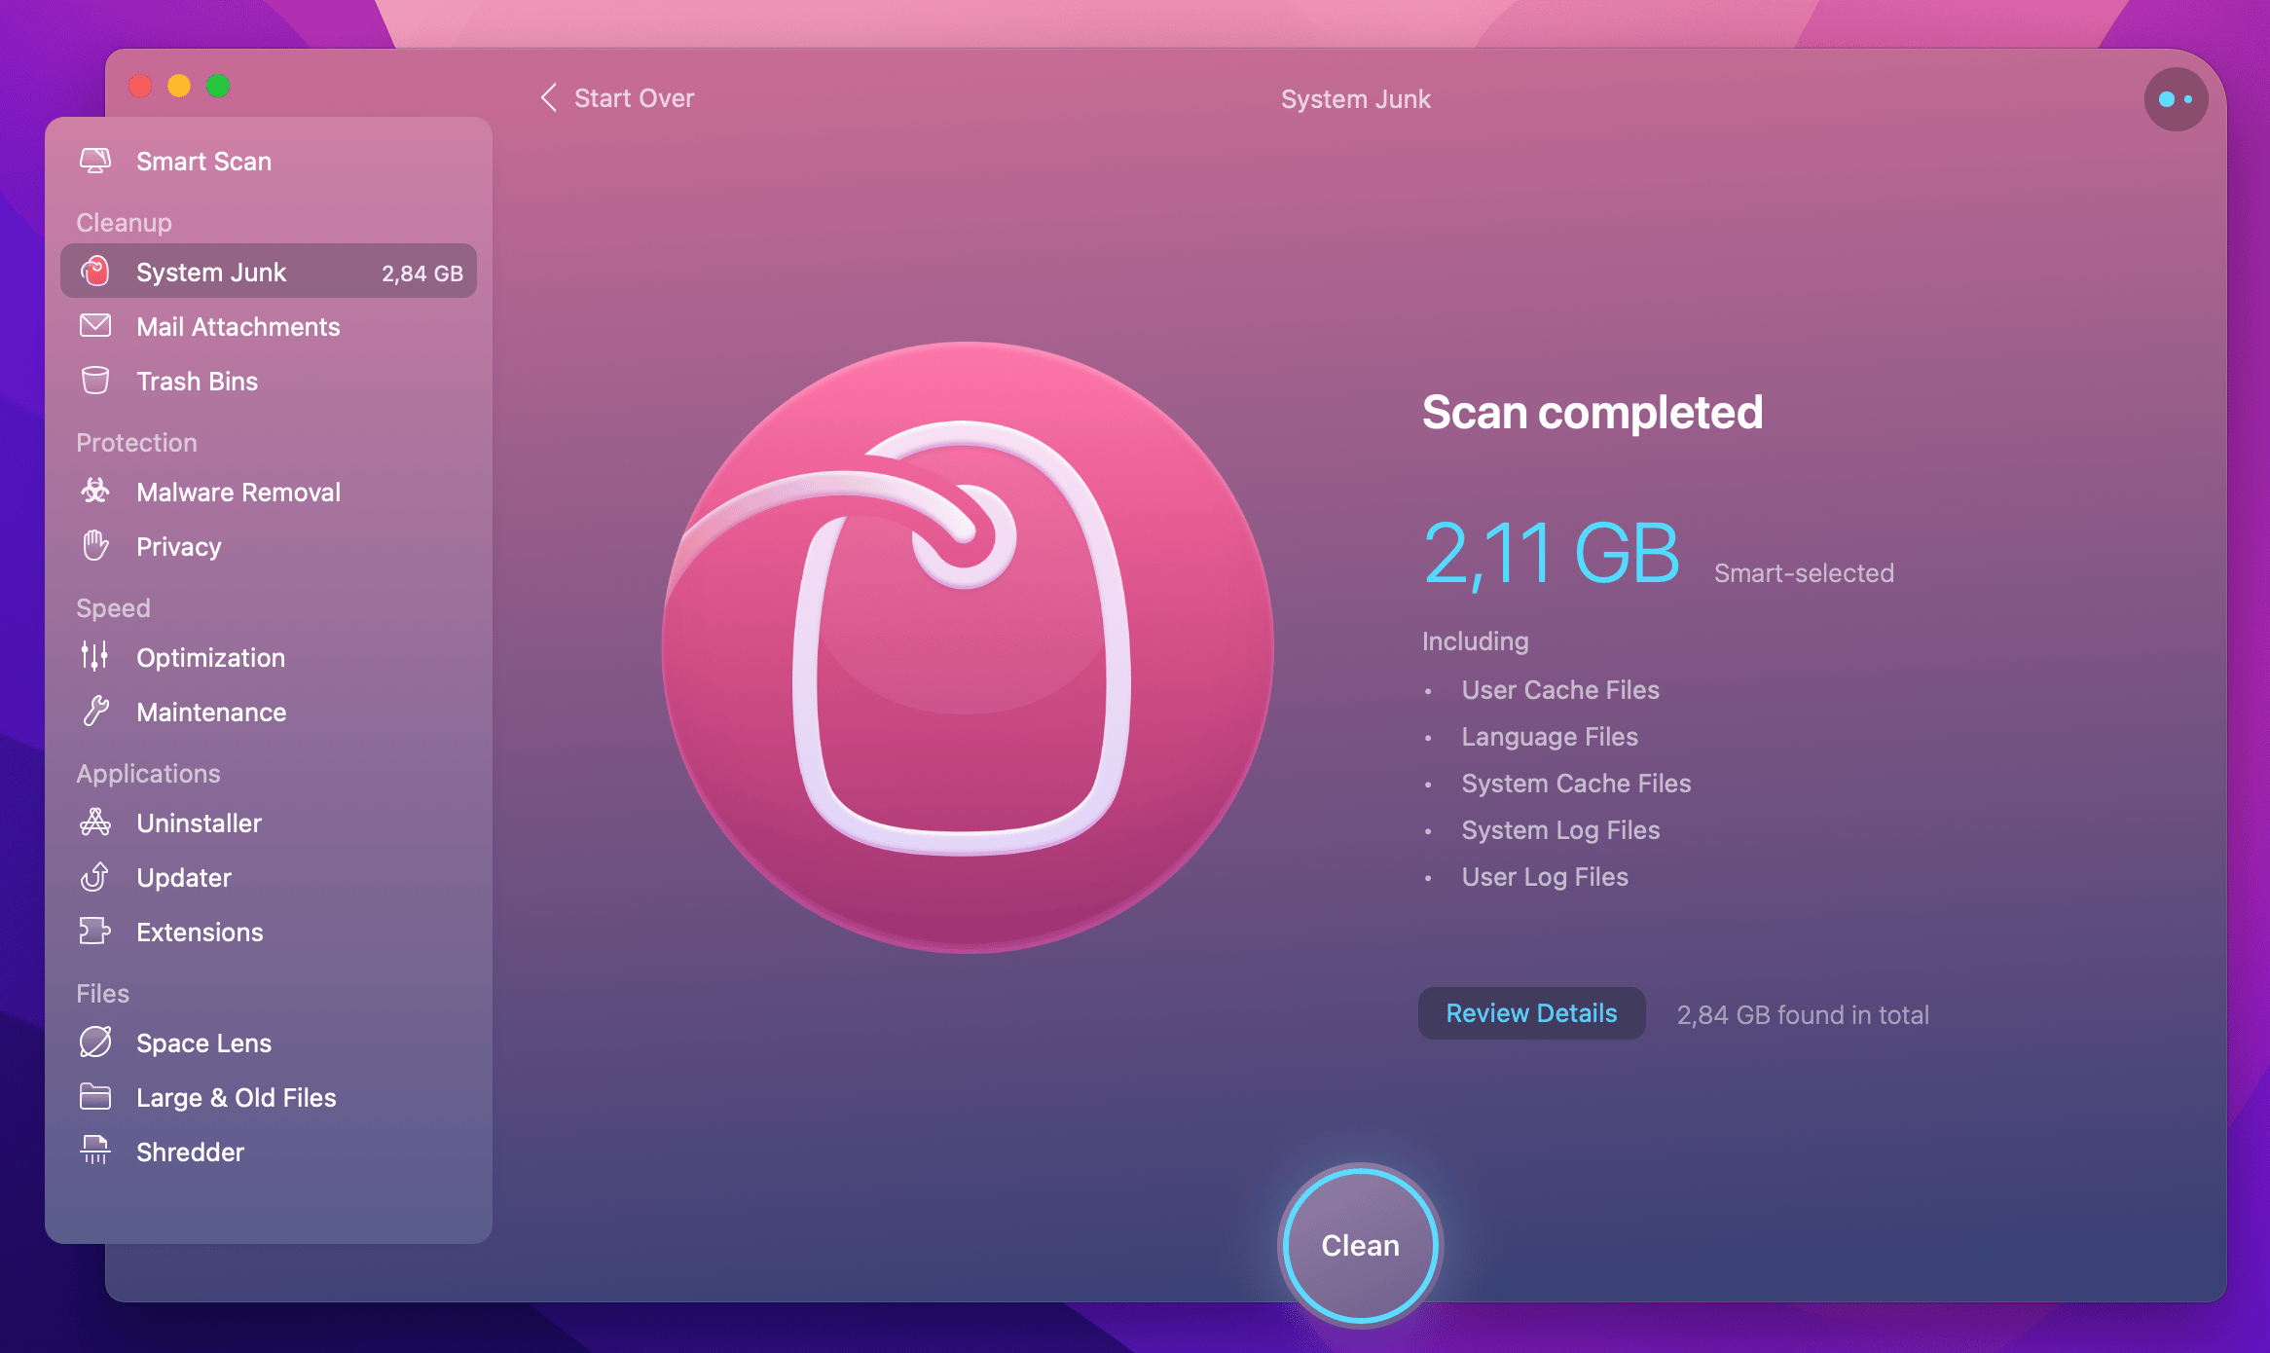This screenshot has height=1353, width=2270.
Task: Click the Extensions puzzle icon
Action: click(94, 932)
